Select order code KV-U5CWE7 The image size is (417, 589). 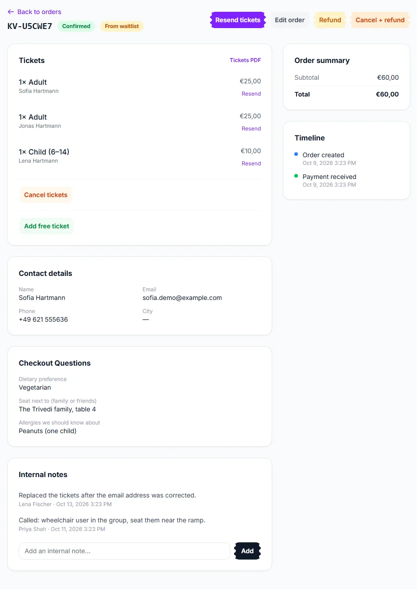tap(30, 26)
